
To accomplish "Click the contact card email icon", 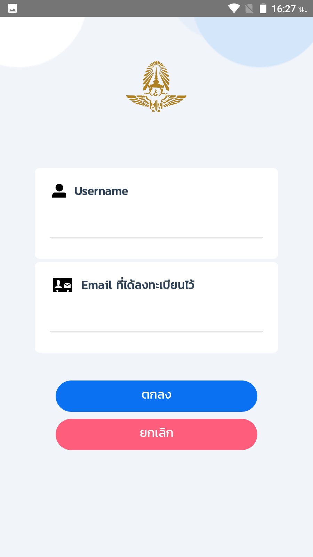I will point(63,285).
